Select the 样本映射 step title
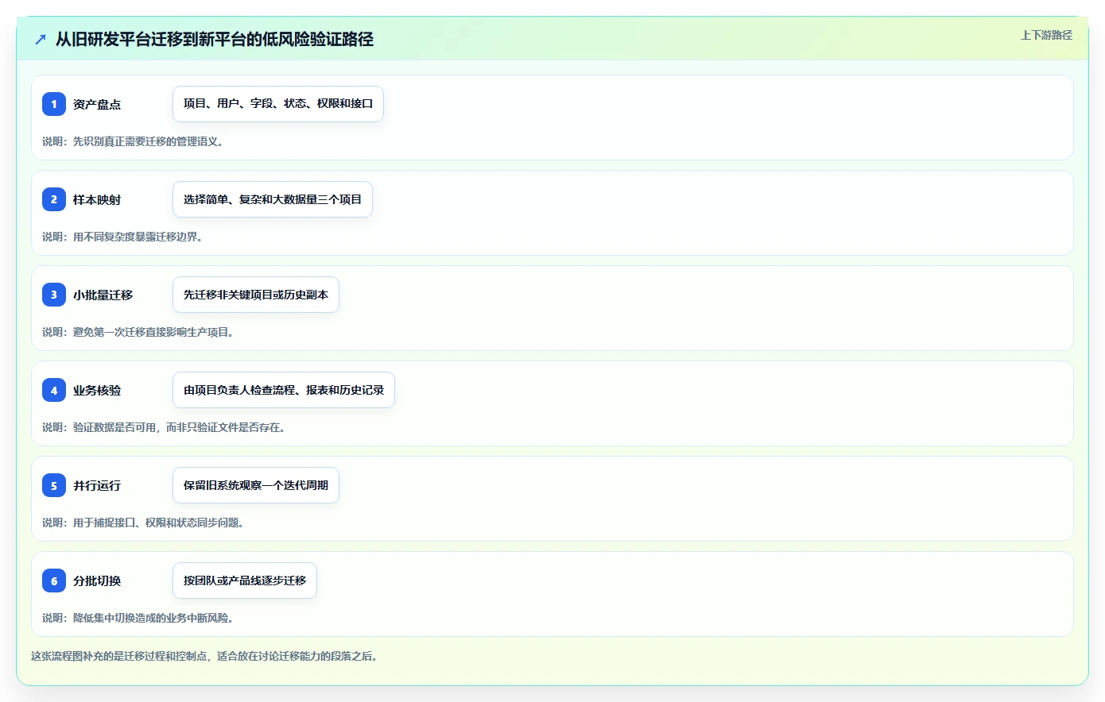The height and width of the screenshot is (702, 1105). [x=97, y=199]
